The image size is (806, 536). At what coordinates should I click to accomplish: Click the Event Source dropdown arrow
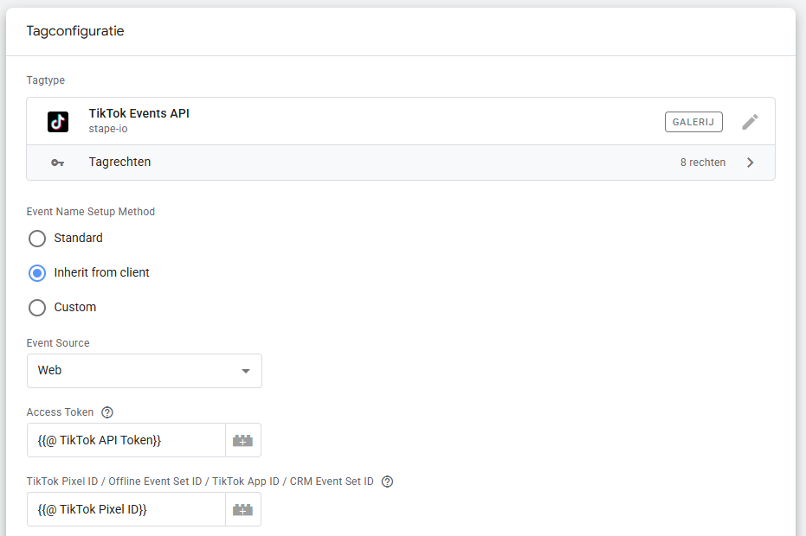point(246,371)
